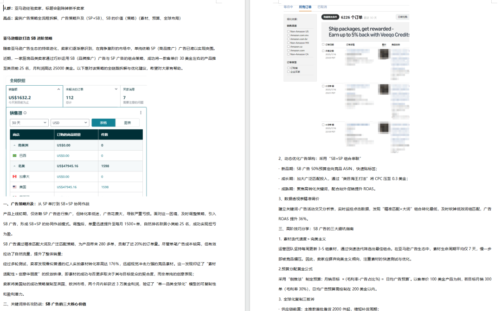Viewport: 501px width, 311px height.
Task: Tick the checkbox for the 23:01 PDT order
Action: 323,86
